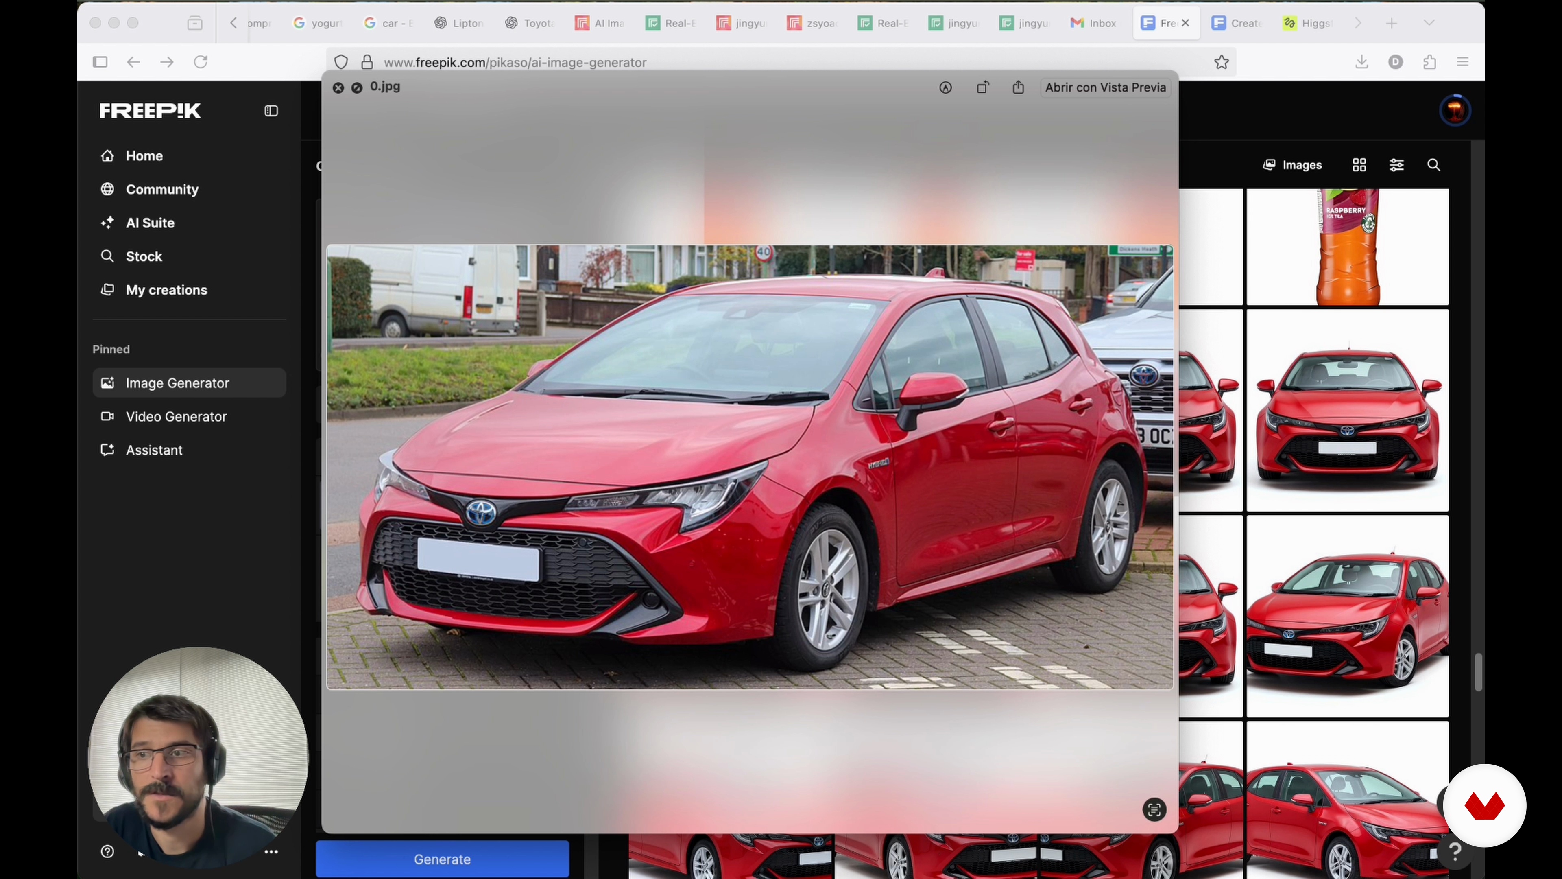The width and height of the screenshot is (1562, 879).
Task: Click the browser address bar URL
Action: pyautogui.click(x=515, y=63)
